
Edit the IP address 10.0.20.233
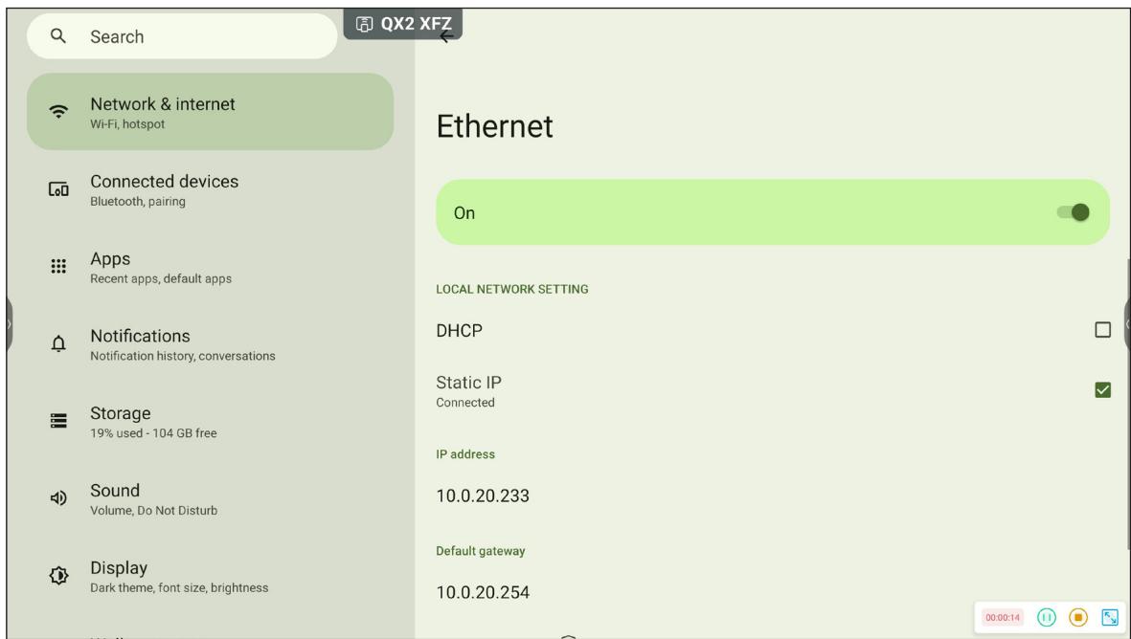point(483,496)
